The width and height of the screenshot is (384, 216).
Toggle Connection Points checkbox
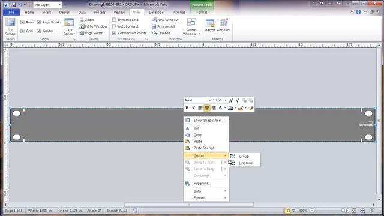tap(114, 33)
